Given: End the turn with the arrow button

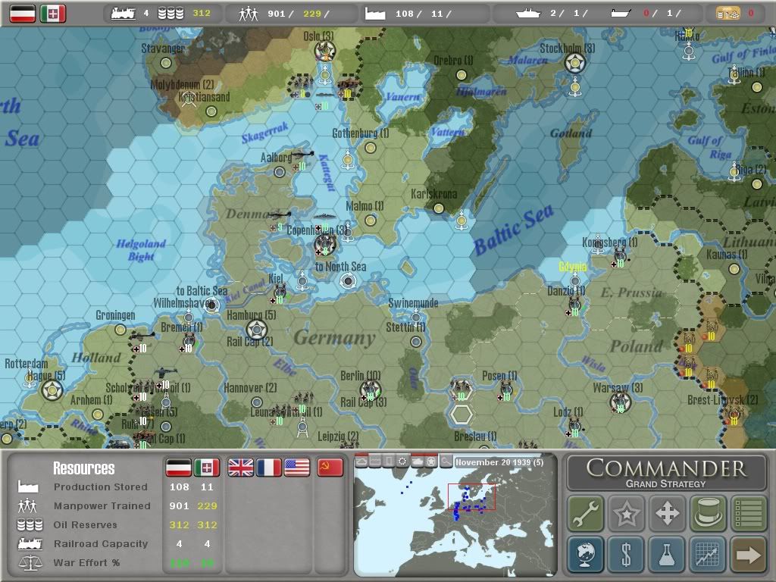Looking at the screenshot, I should click(748, 554).
